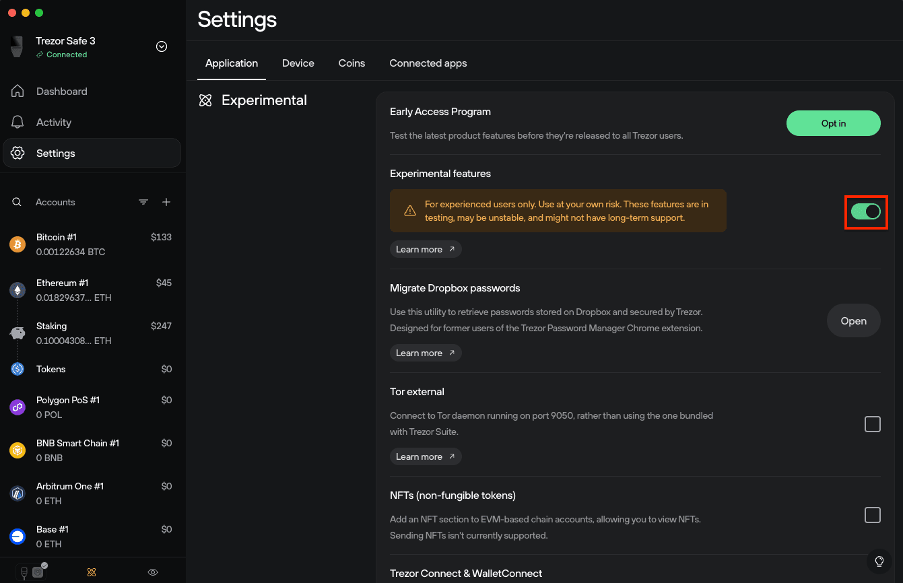Open the Activity bell in sidebar
This screenshot has height=583, width=903.
coord(18,123)
